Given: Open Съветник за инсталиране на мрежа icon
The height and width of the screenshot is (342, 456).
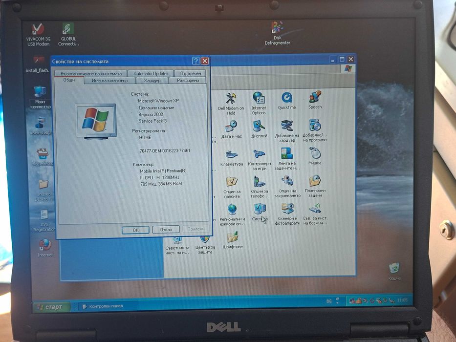Looking at the screenshot, I should click(x=177, y=246).
